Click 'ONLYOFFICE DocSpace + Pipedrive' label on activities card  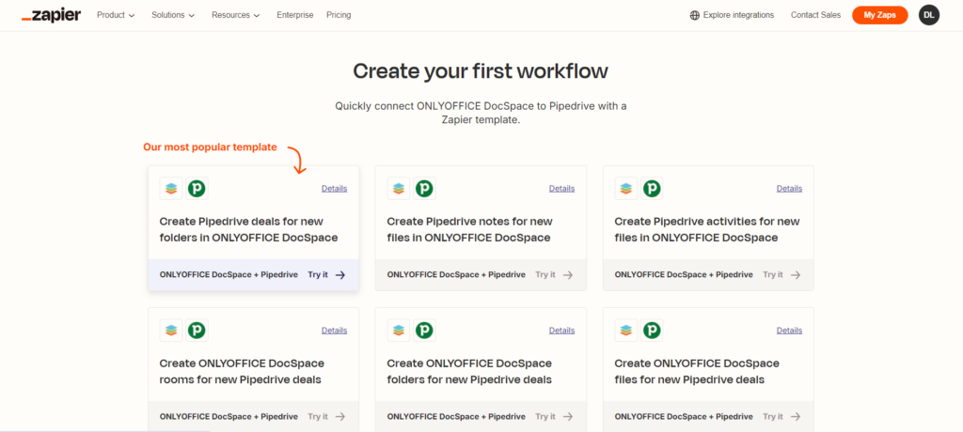pyautogui.click(x=684, y=275)
